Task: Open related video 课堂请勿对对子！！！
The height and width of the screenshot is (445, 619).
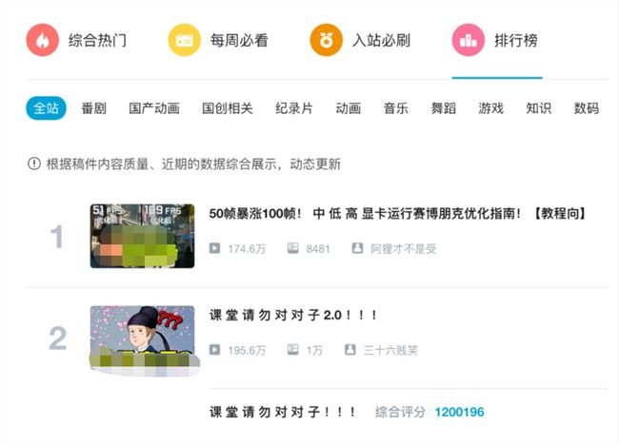Action: click(282, 412)
